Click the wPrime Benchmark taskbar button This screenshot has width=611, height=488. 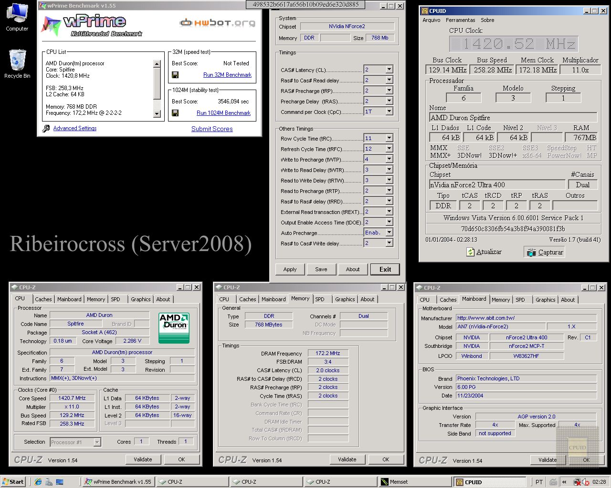point(118,482)
